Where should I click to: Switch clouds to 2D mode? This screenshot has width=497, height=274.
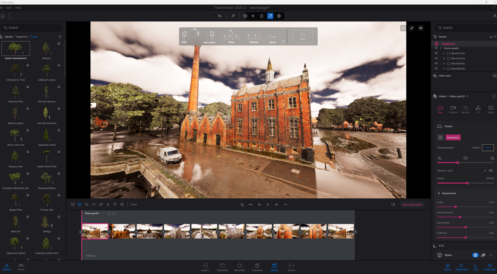coord(440,138)
